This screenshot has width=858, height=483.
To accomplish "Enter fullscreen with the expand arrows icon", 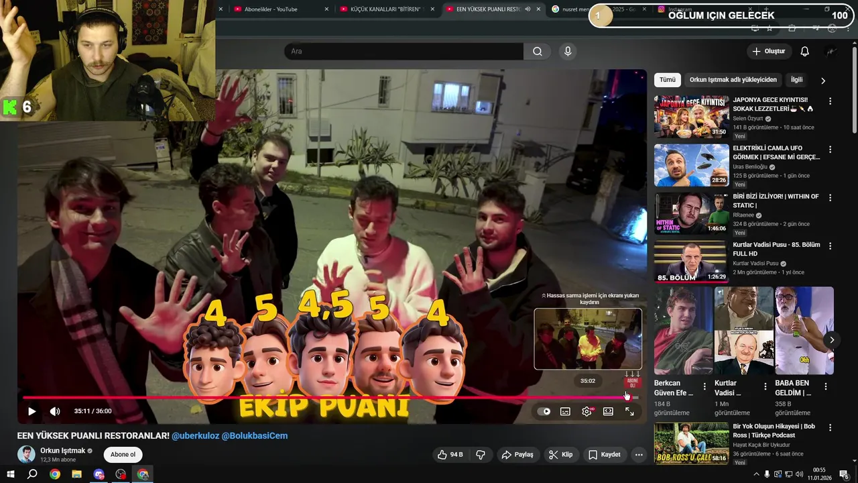I will tap(629, 412).
